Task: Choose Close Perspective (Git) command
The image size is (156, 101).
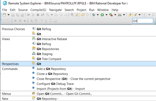Action: [73, 79]
